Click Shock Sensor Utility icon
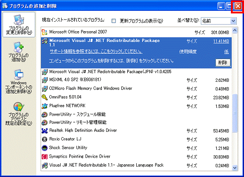Viewport: 244px width, 177px height. [x=44, y=148]
